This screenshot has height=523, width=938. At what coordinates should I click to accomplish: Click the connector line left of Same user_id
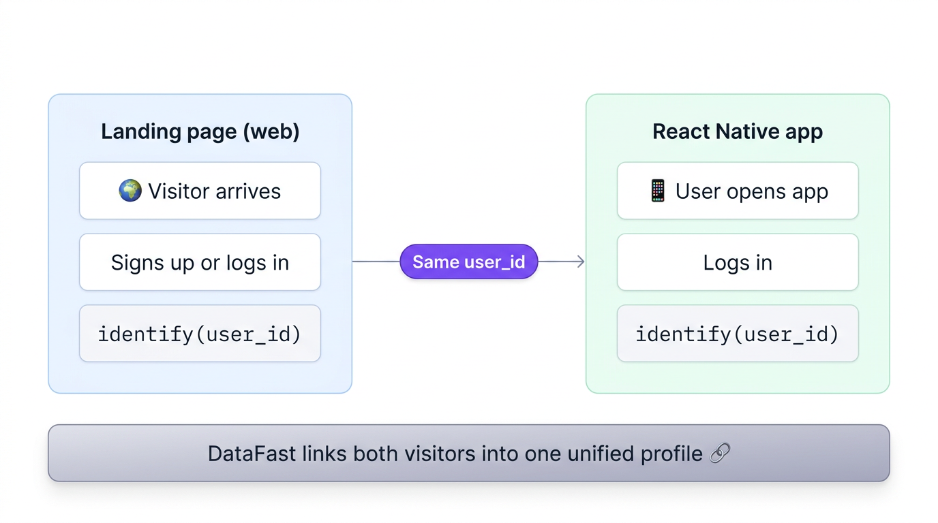(376, 261)
